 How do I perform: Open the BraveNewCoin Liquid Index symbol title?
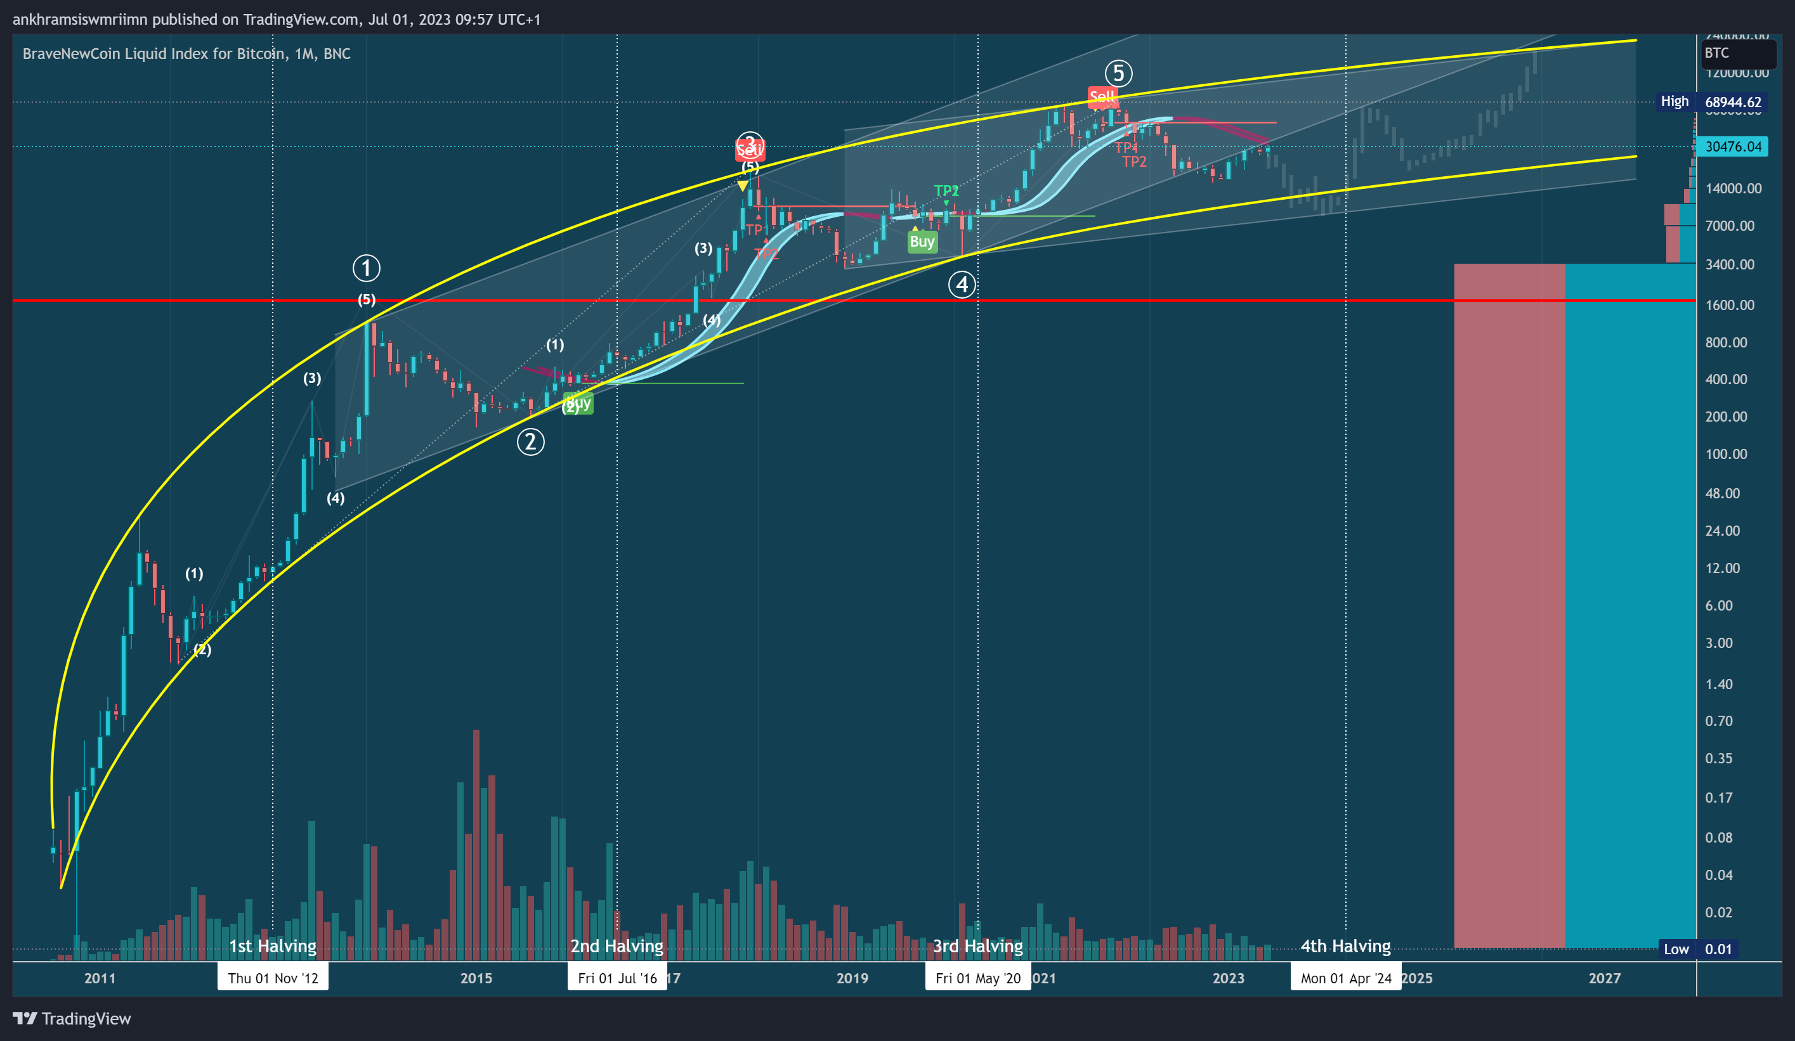pyautogui.click(x=186, y=53)
